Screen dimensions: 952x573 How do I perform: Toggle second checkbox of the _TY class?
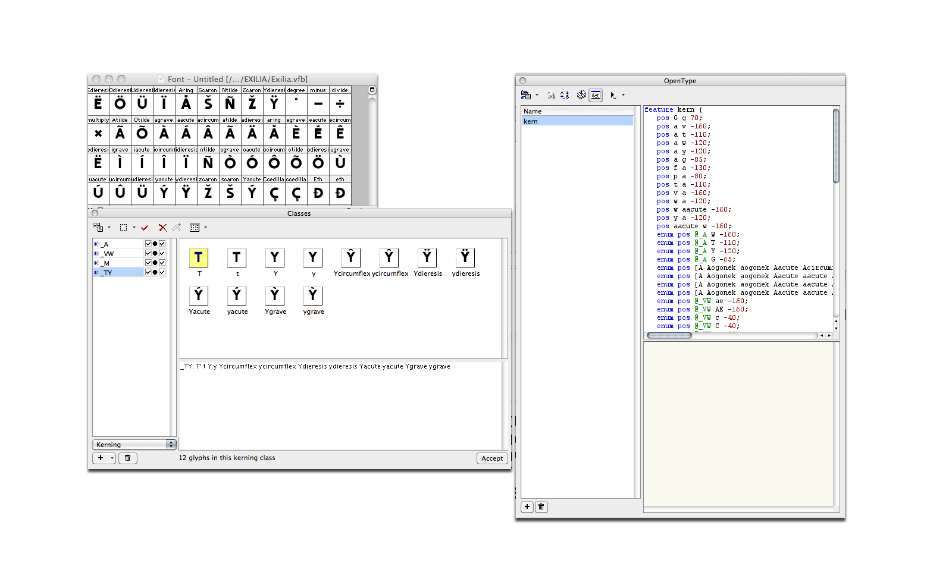pos(162,272)
